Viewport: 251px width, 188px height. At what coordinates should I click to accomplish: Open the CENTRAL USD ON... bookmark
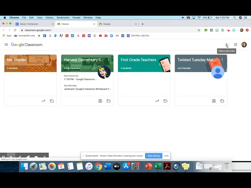coord(138,36)
